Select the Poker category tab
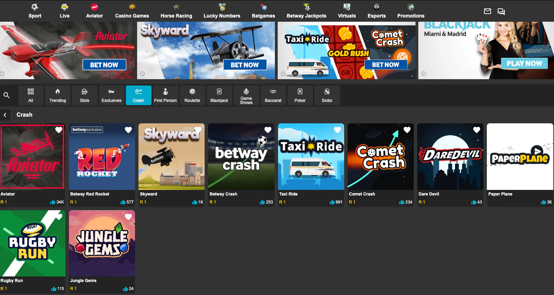 (300, 95)
